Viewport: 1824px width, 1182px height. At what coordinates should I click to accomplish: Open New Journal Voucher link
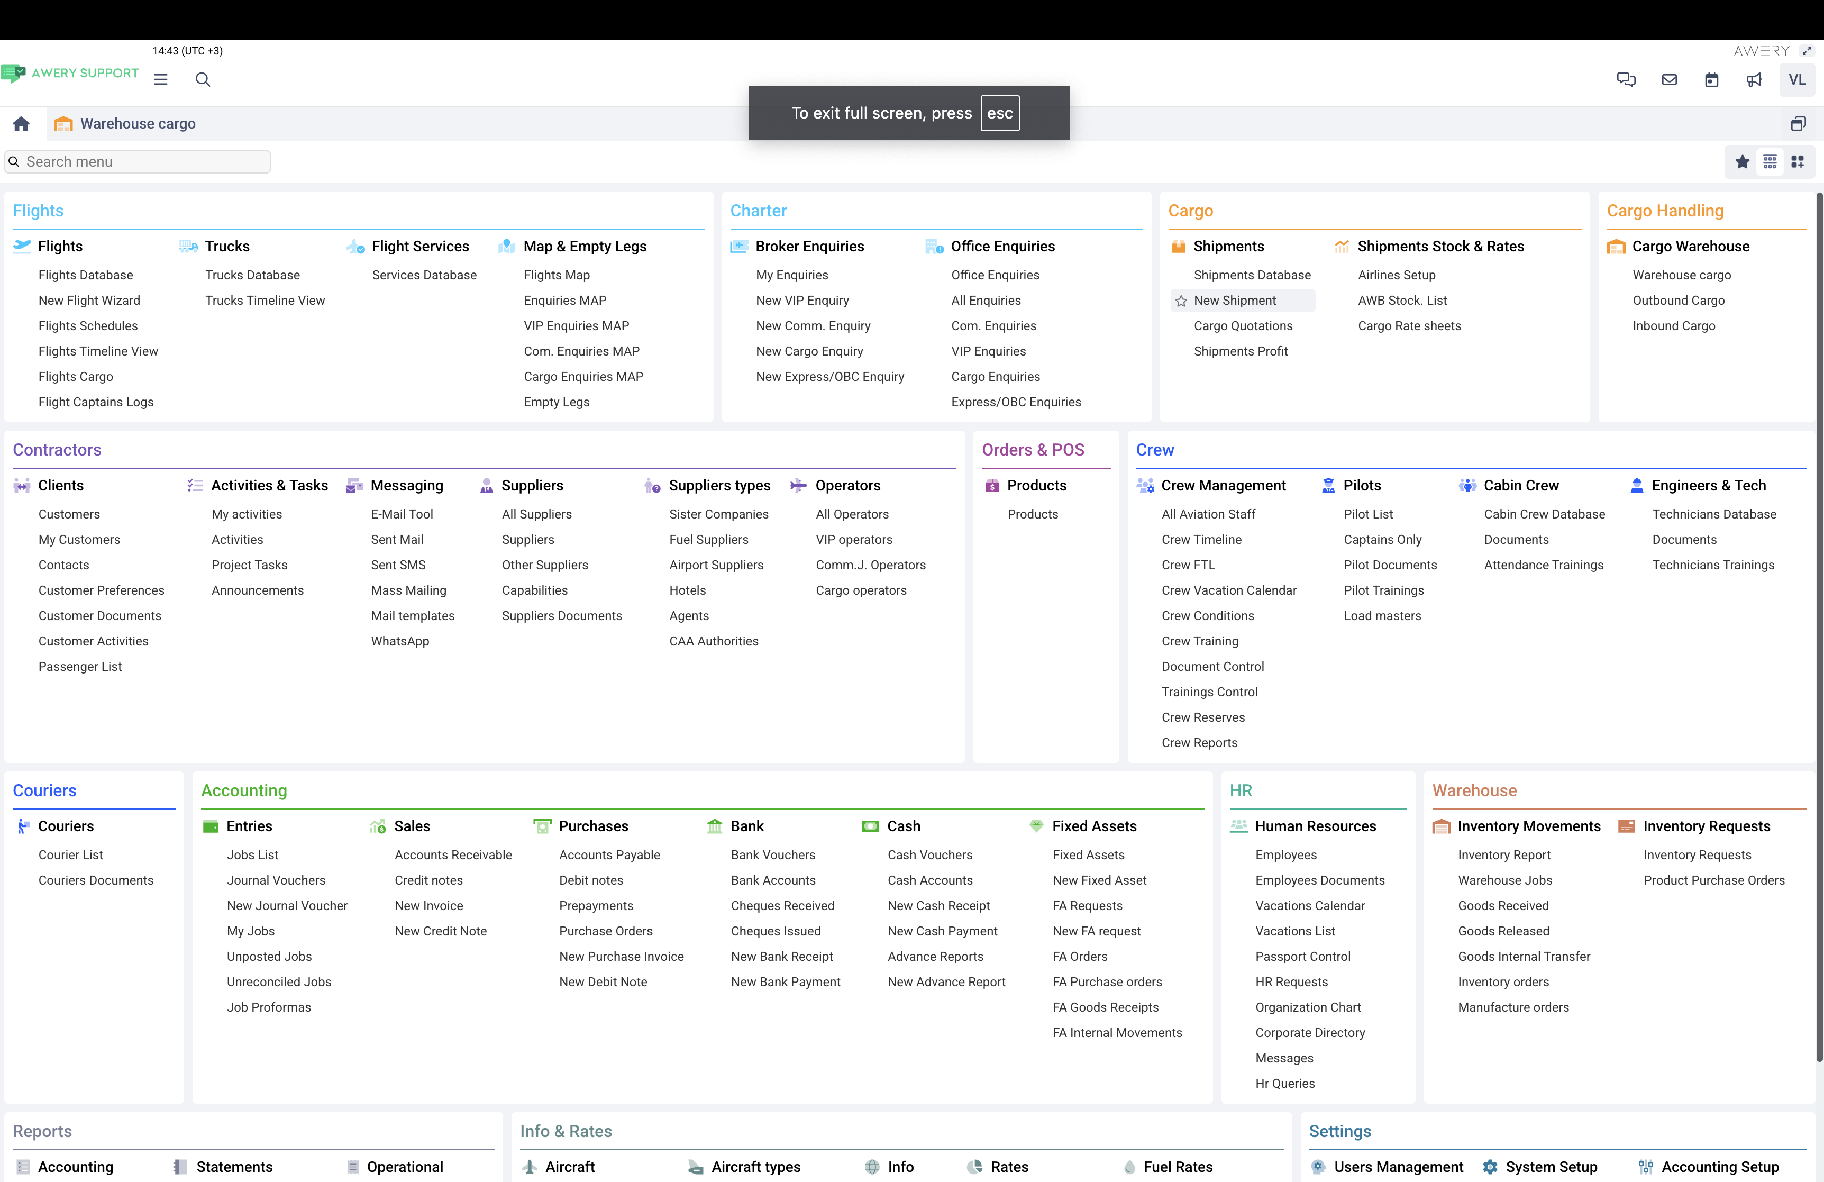(287, 905)
